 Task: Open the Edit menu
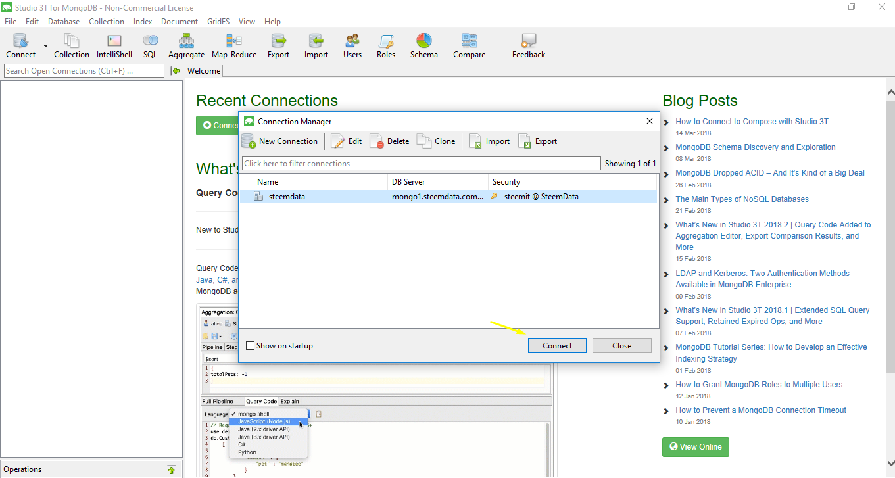click(32, 22)
